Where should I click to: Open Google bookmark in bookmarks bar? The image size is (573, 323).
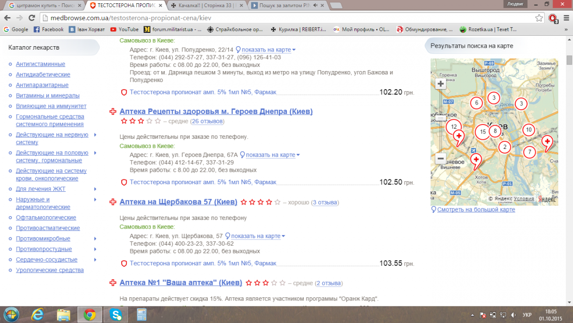[x=16, y=29]
